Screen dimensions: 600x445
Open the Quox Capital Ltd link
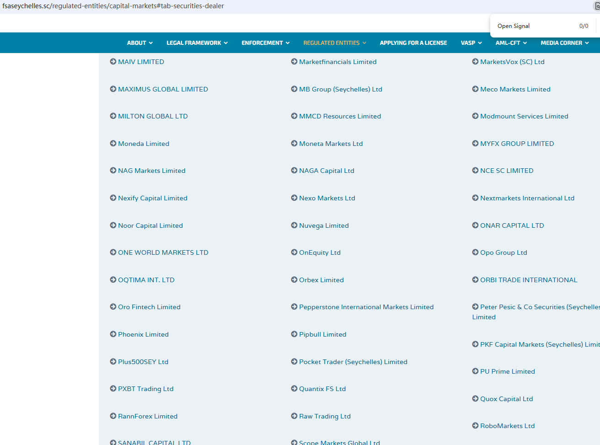[x=507, y=399]
